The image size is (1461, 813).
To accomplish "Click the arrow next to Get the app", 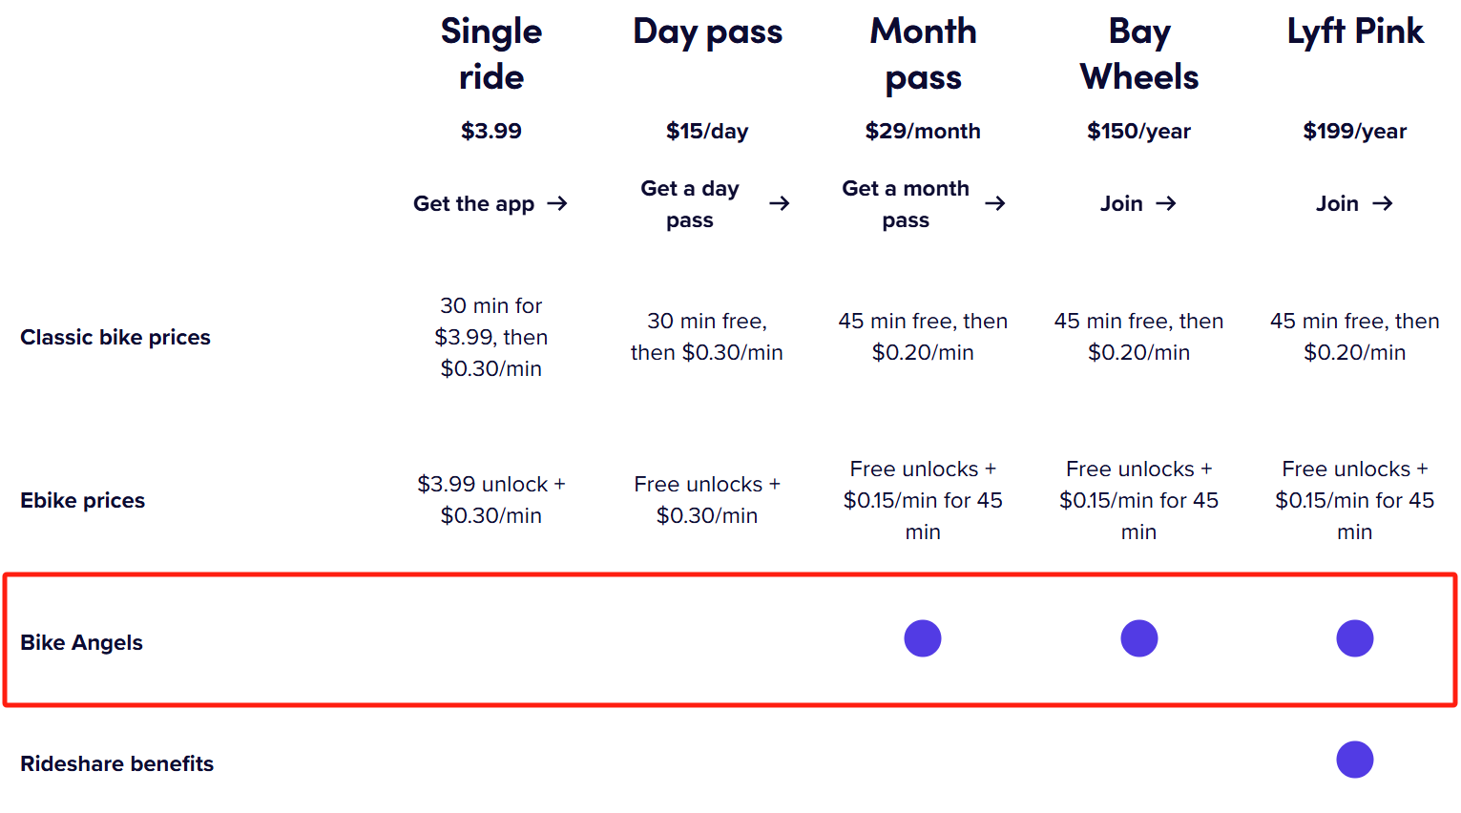I will pos(557,203).
